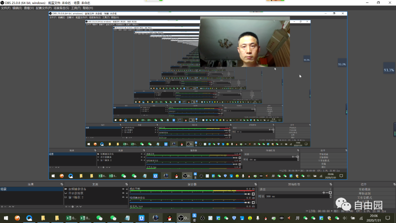The height and width of the screenshot is (223, 396).
Task: Float the 场景 dock panel
Action: 62,184
